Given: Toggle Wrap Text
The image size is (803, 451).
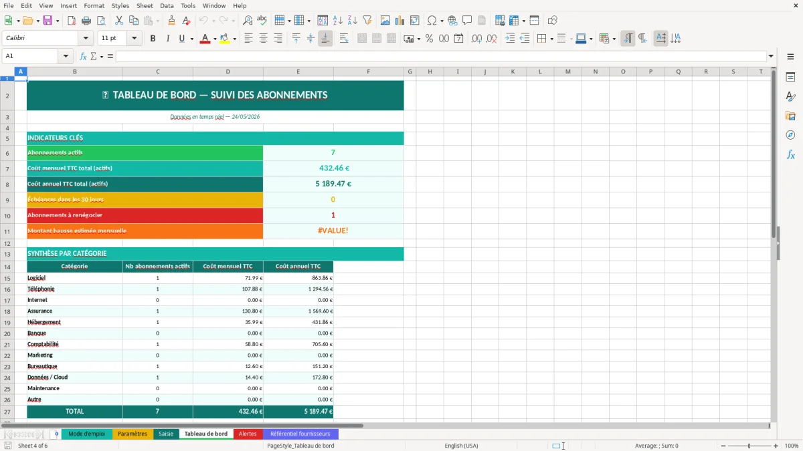Looking at the screenshot, I should click(343, 39).
